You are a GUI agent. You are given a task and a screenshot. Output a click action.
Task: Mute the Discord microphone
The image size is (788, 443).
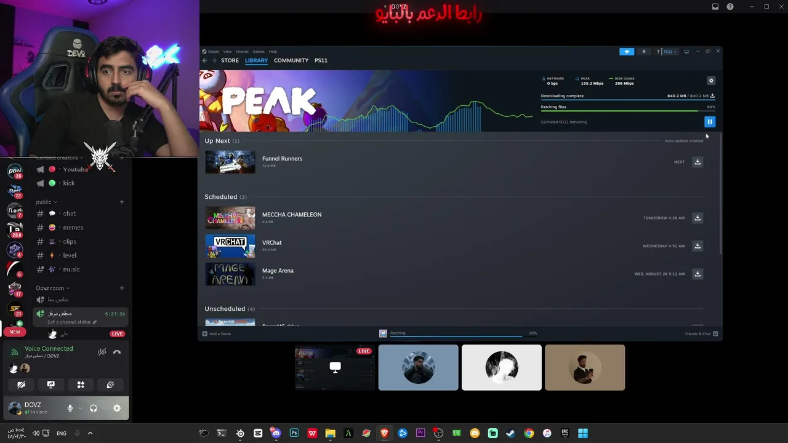tap(70, 408)
